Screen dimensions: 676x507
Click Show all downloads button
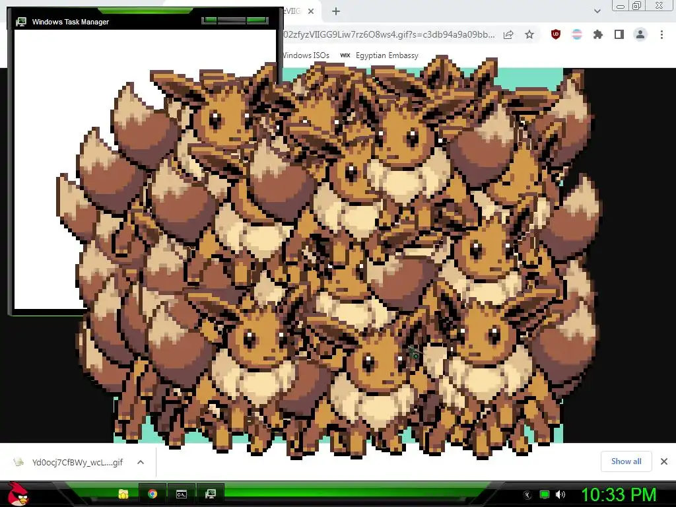(x=626, y=461)
